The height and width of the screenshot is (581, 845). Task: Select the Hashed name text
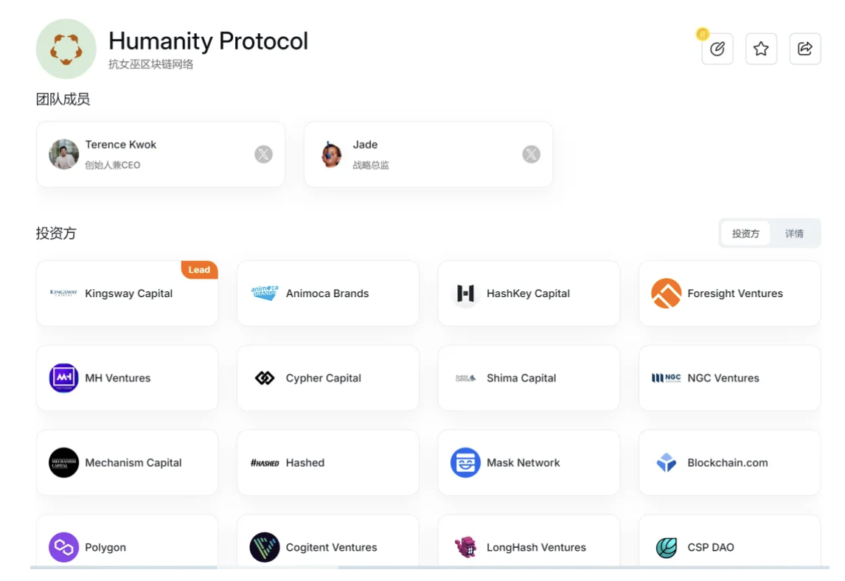pyautogui.click(x=305, y=463)
